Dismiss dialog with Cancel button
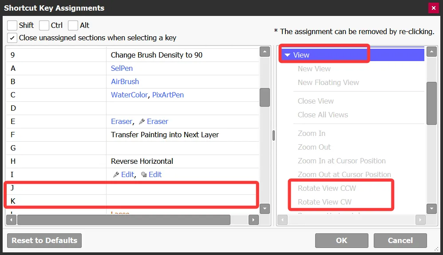Screen dimensions: 443x255 coord(400,241)
